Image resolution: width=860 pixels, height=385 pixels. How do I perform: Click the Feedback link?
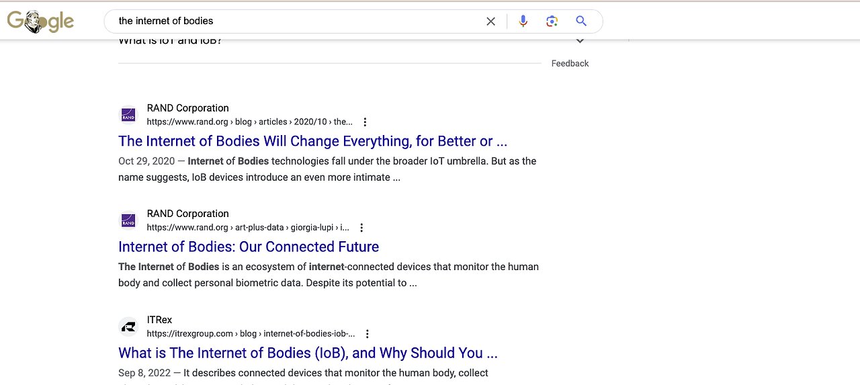570,64
